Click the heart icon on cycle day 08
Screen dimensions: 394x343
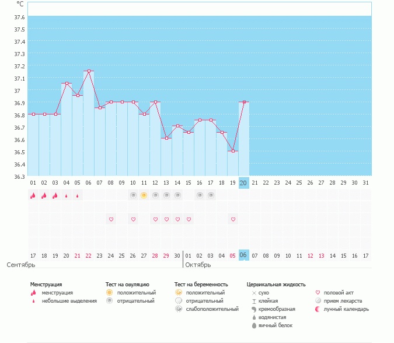click(x=111, y=219)
